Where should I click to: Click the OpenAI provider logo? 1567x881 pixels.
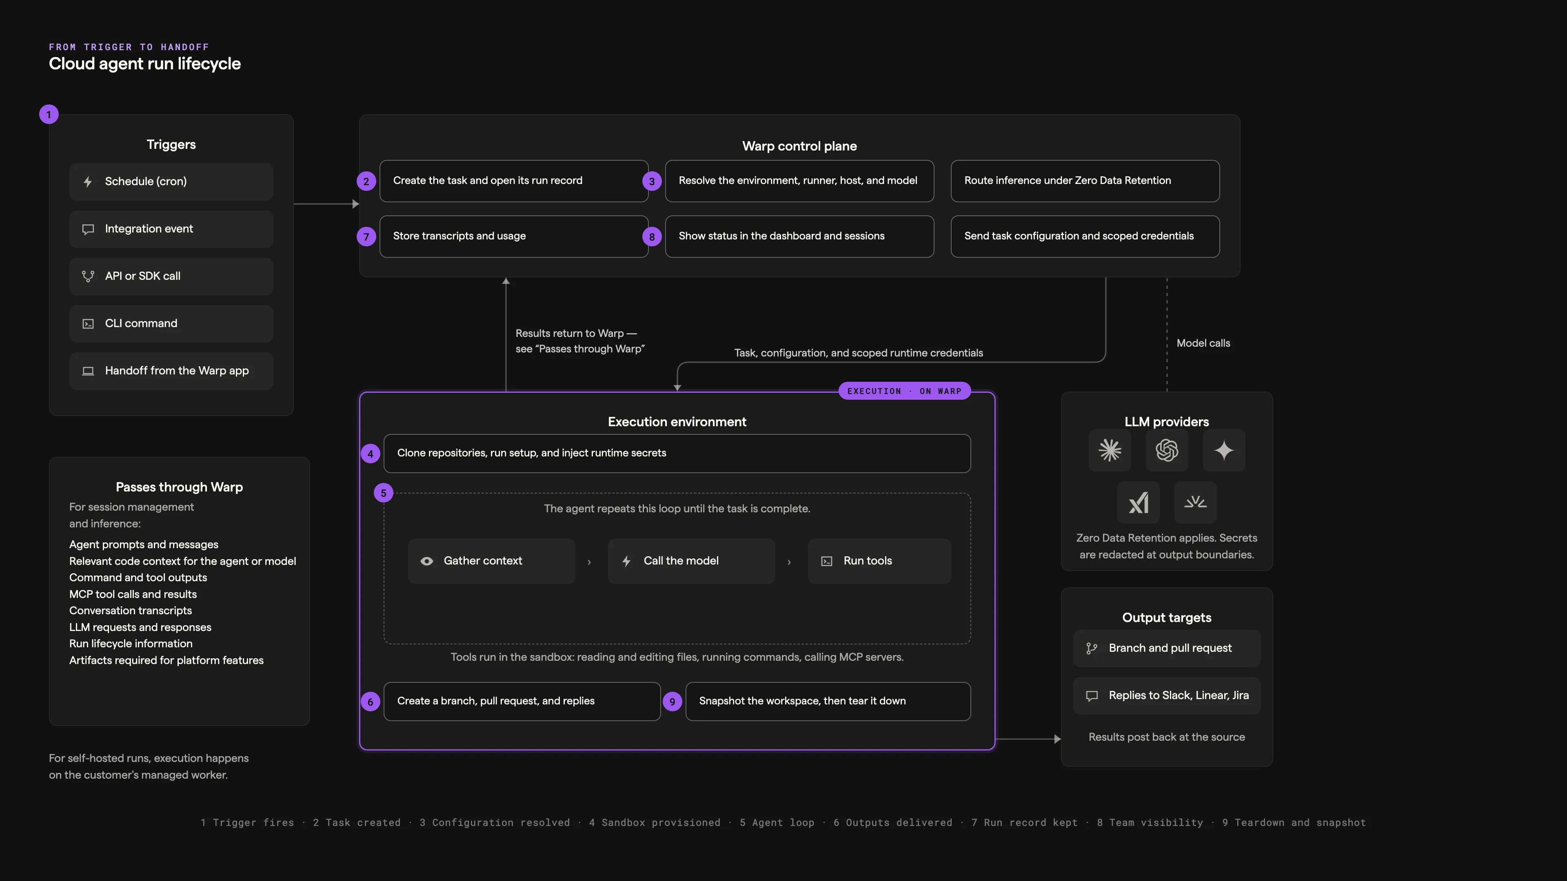point(1167,451)
